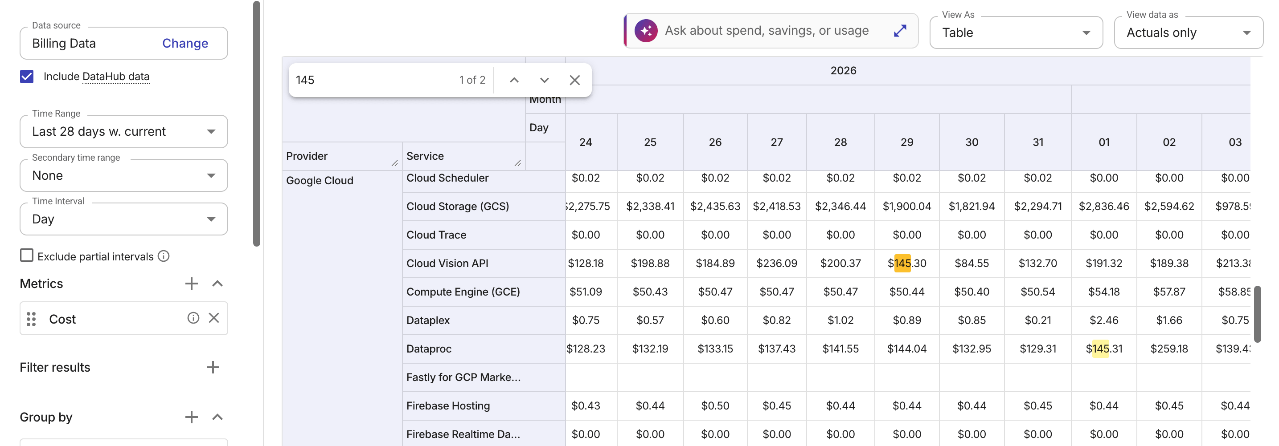Click $0.50 Firebase Hosting cell
Screen dimensions: 1279x446
714,406
